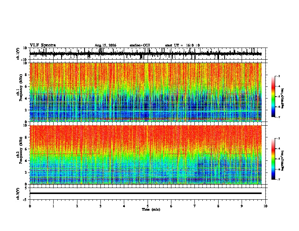
Task: Click time axis tick label "8"
Action: pos(218,206)
